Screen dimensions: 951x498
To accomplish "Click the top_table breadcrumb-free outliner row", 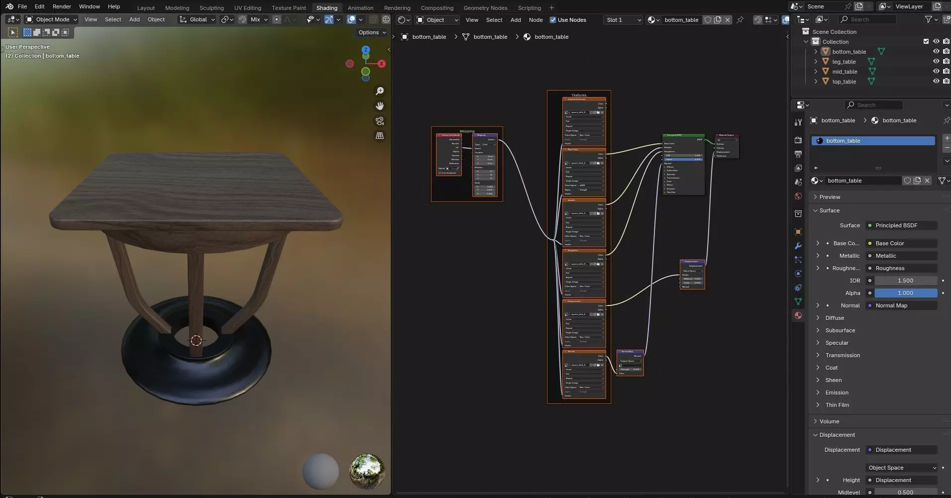I will [844, 81].
